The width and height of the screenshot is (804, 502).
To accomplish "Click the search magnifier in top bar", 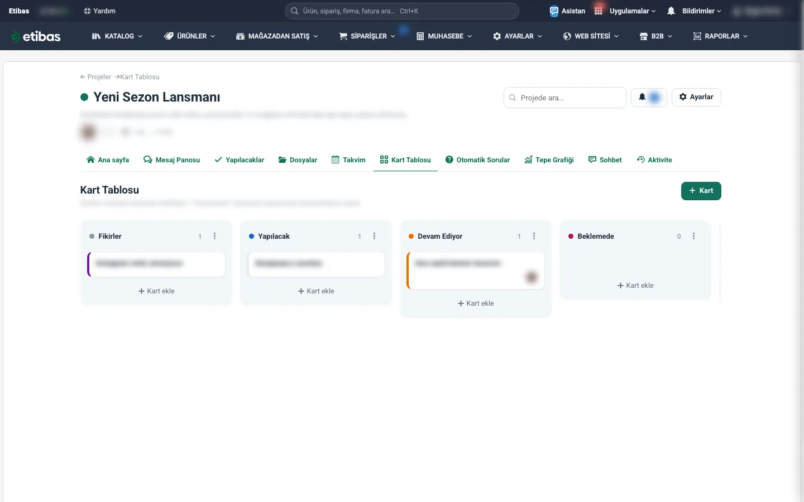I will [x=294, y=11].
